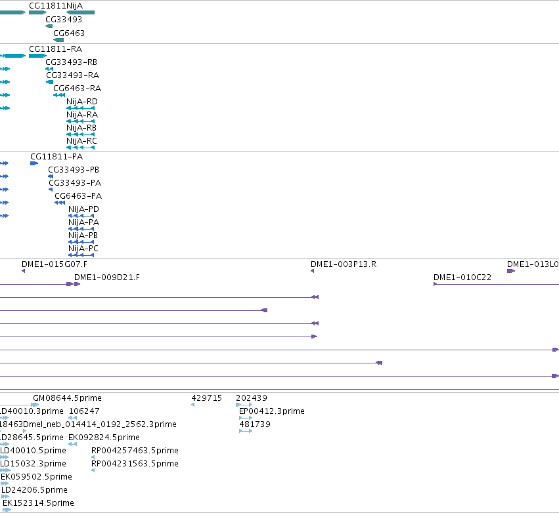This screenshot has height=513, width=559.
Task: Select the NijA-RA transcript label
Action: pyautogui.click(x=81, y=115)
